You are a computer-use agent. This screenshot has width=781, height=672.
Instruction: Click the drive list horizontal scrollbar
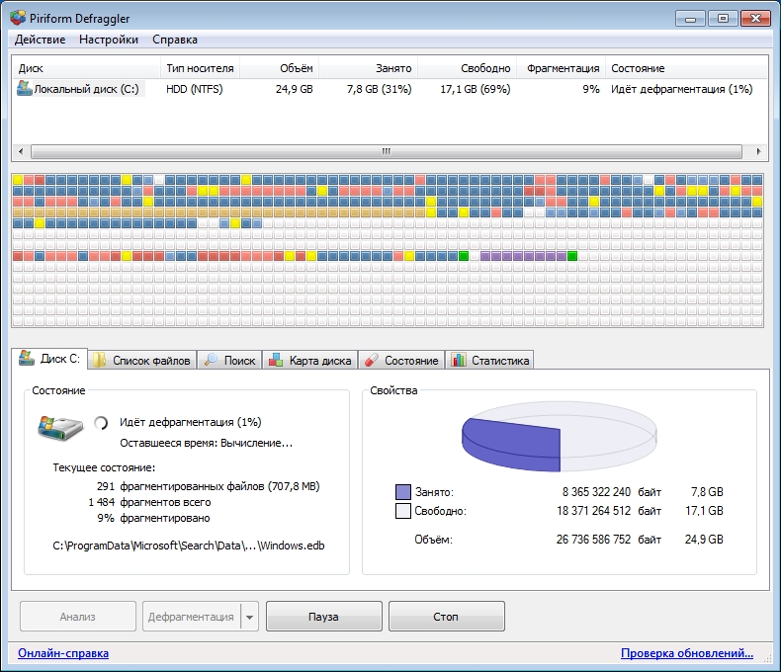[x=386, y=152]
